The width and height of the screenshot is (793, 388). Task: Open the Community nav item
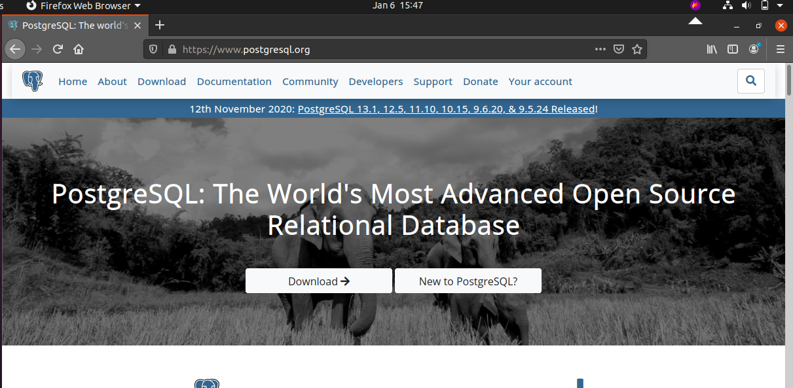[x=310, y=82]
